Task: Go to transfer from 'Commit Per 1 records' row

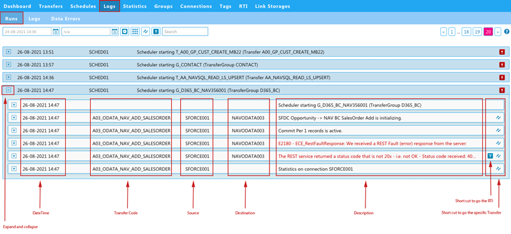Action: (x=498, y=131)
